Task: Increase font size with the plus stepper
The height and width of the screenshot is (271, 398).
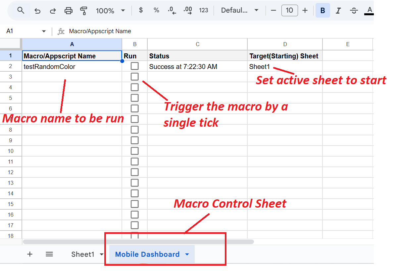Action: point(305,10)
